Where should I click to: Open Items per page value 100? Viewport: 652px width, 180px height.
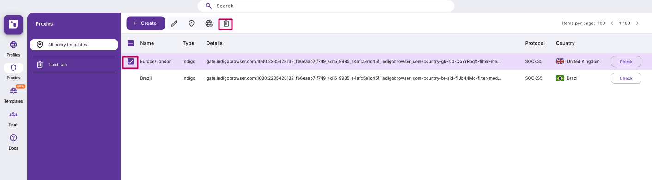point(601,23)
